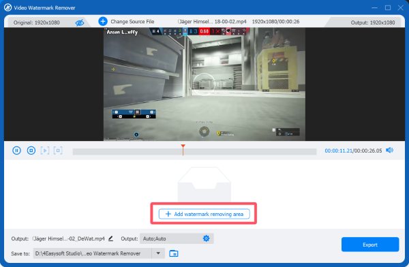Close the Video Watermark Remover window

pyautogui.click(x=401, y=7)
